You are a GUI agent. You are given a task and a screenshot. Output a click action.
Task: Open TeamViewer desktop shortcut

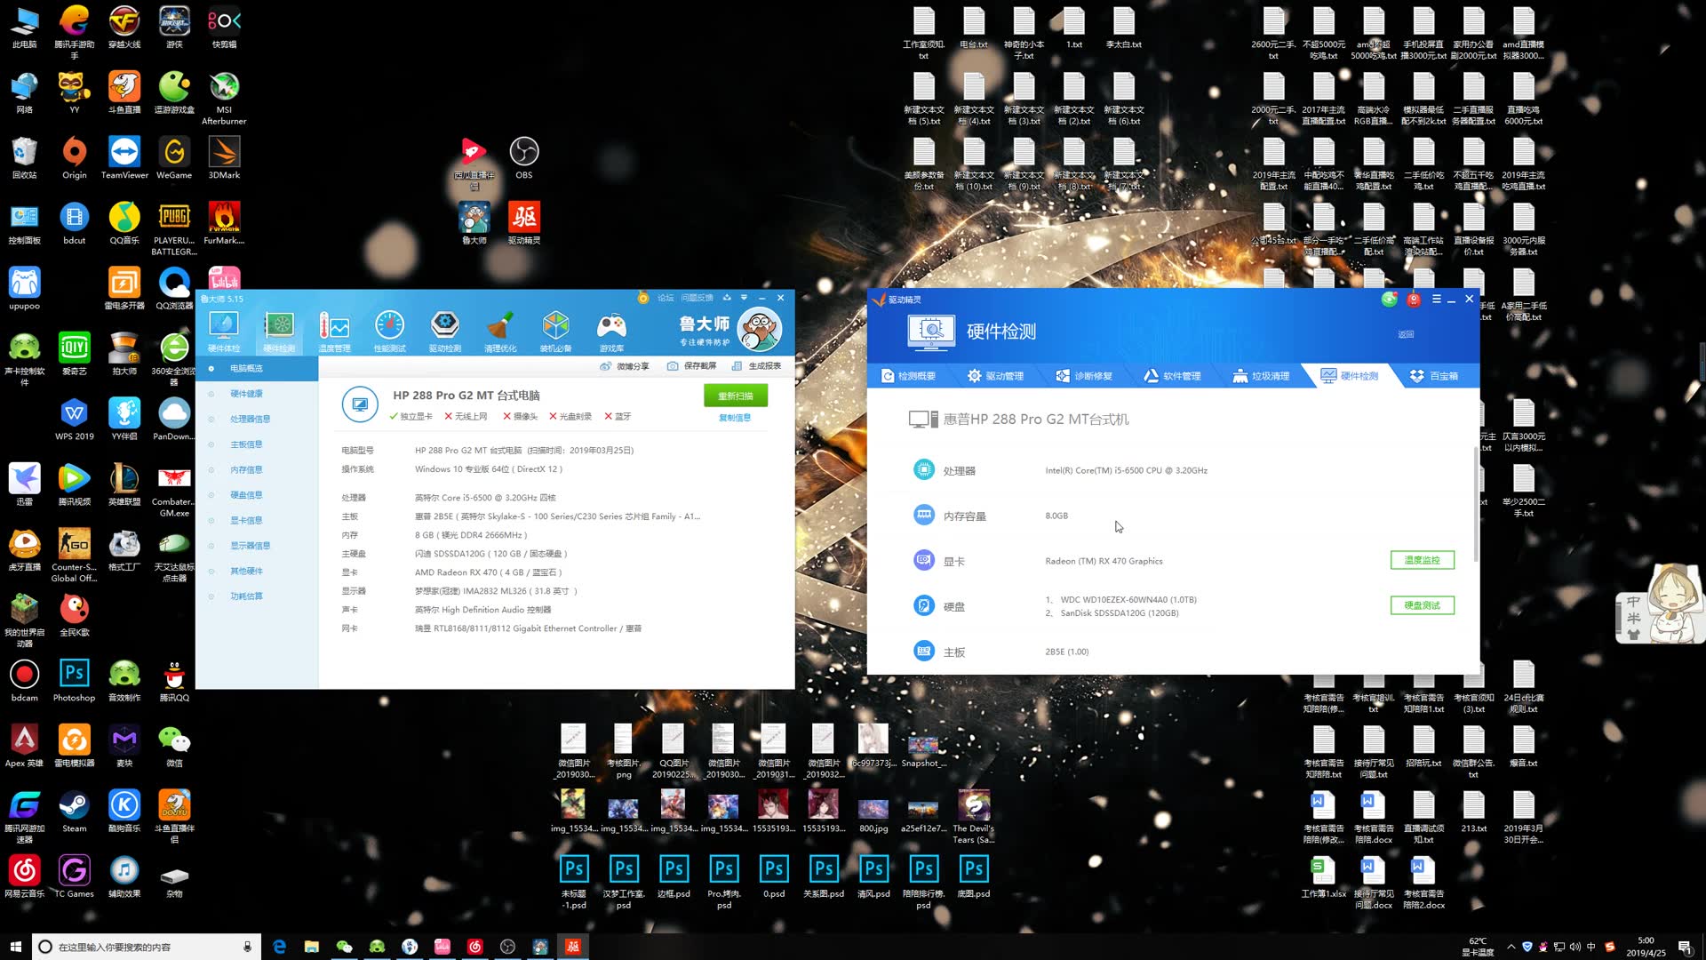(124, 157)
